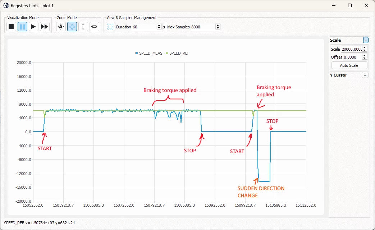Click into the Offset input field

tap(353, 57)
